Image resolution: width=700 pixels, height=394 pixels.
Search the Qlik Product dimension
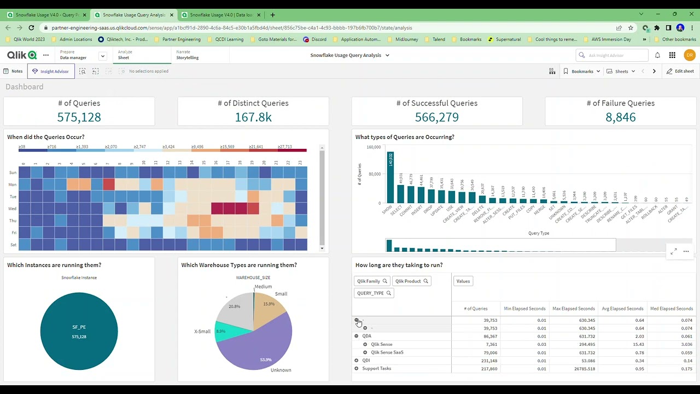coord(425,281)
